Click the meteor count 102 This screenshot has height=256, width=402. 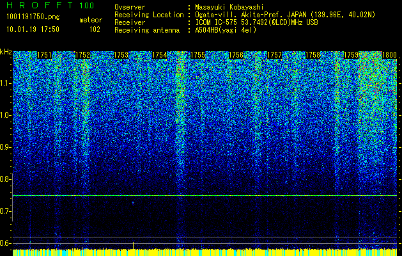pyautogui.click(x=95, y=29)
